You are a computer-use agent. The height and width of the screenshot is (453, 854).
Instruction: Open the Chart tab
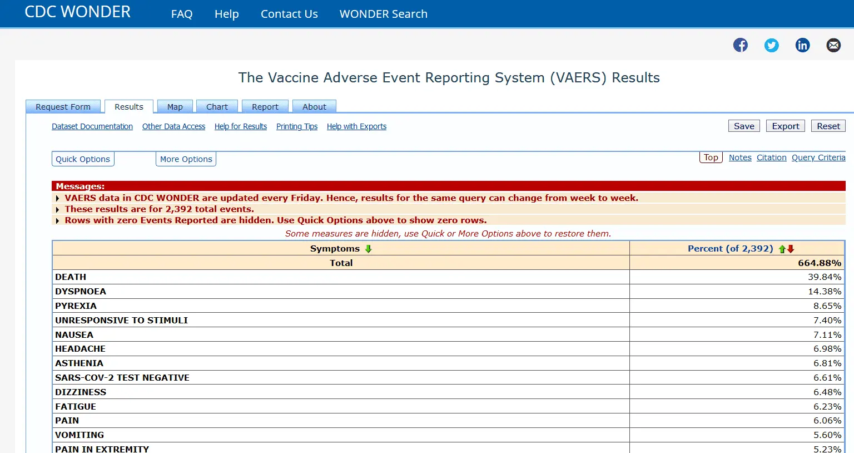[217, 107]
